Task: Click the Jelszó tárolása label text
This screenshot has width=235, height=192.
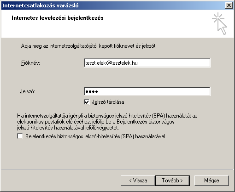Action: pos(108,102)
